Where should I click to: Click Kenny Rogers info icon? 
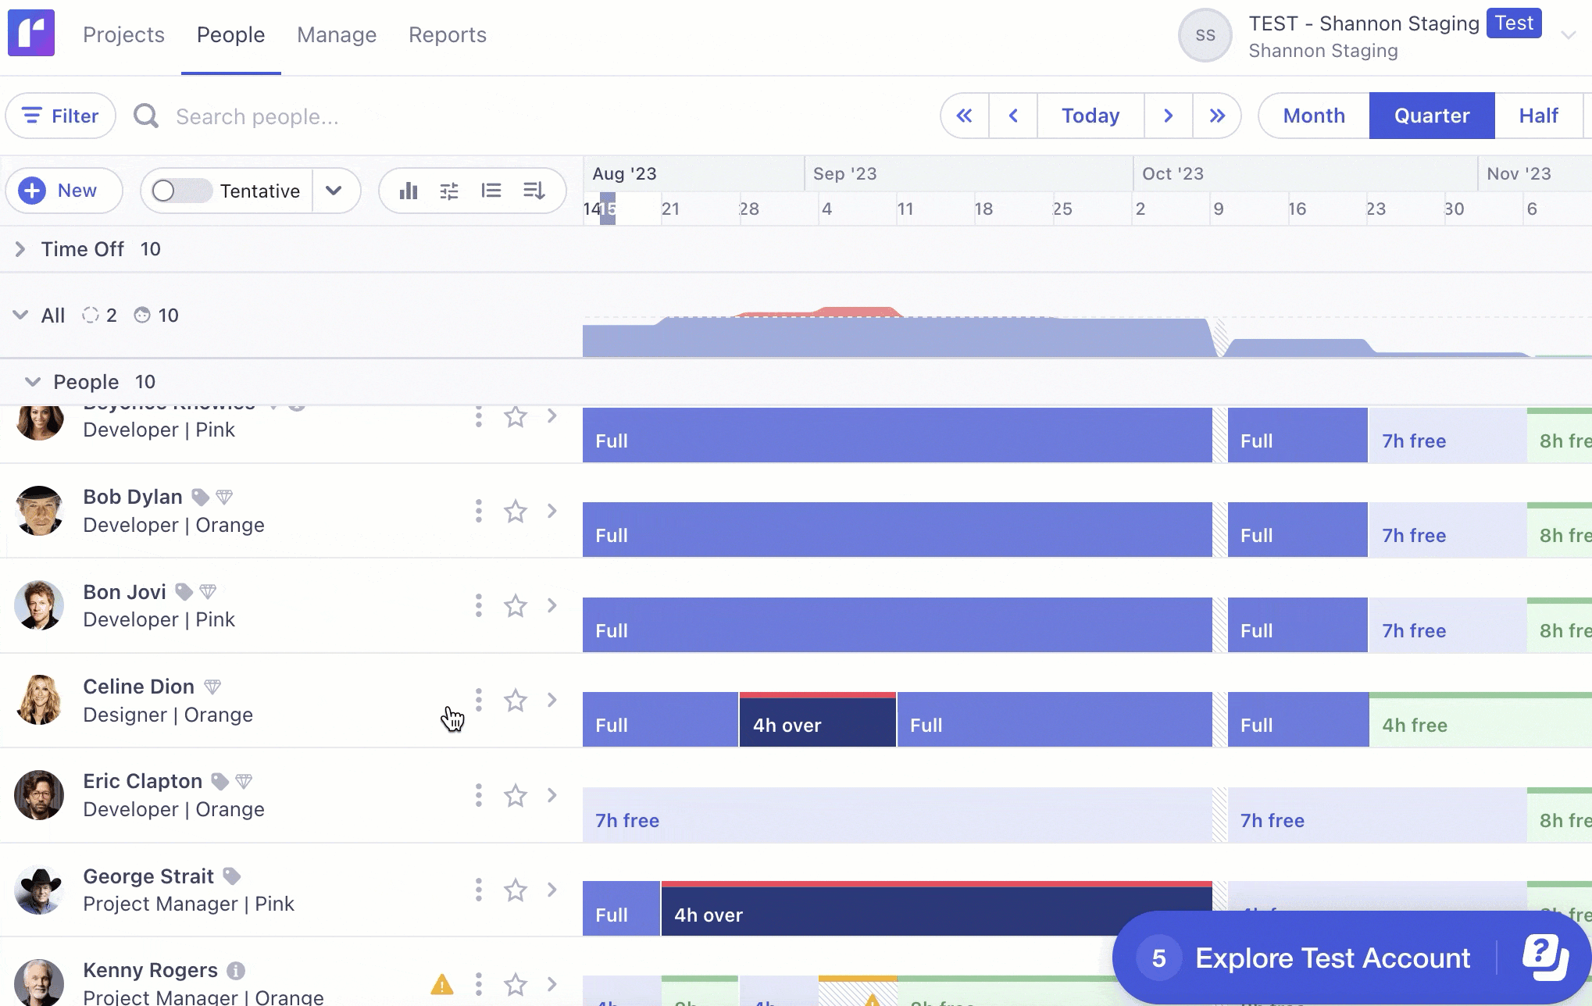pos(236,971)
